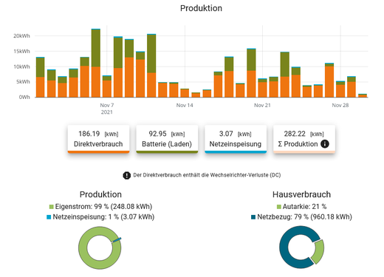Screen dimensions: 384x277
Task: Click the 5kWh y-axis label
Action: (23, 82)
